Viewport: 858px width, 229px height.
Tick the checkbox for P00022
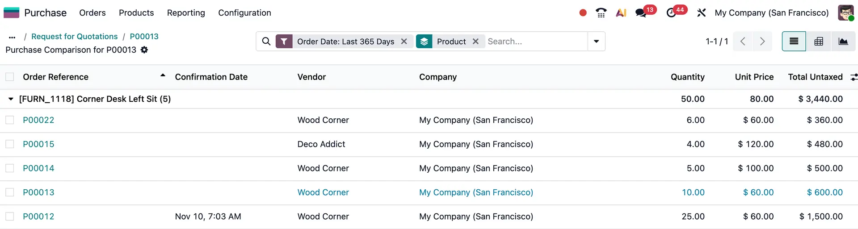[x=10, y=120]
